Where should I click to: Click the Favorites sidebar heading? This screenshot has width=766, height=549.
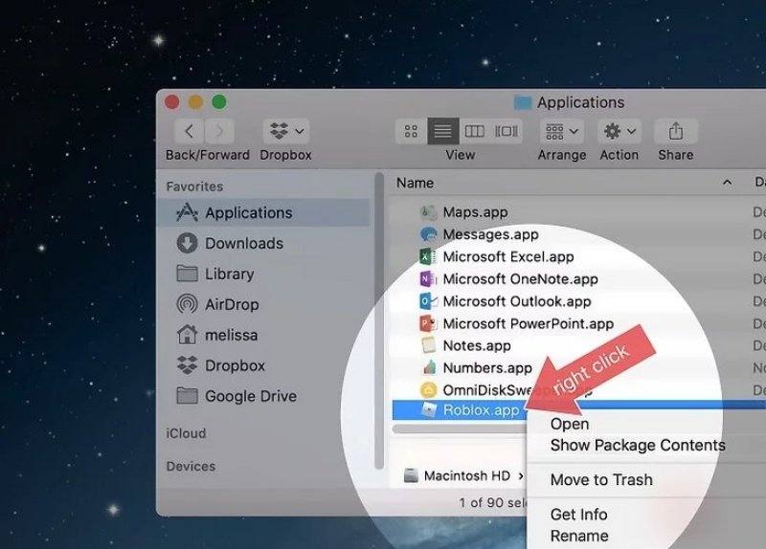[x=194, y=187]
